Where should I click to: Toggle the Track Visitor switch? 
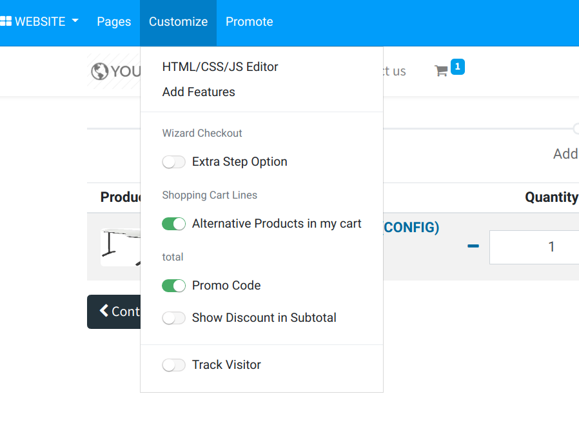pos(173,365)
